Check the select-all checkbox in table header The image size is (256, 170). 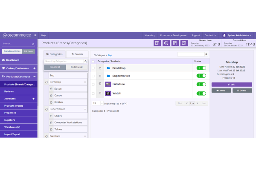tap(93, 62)
